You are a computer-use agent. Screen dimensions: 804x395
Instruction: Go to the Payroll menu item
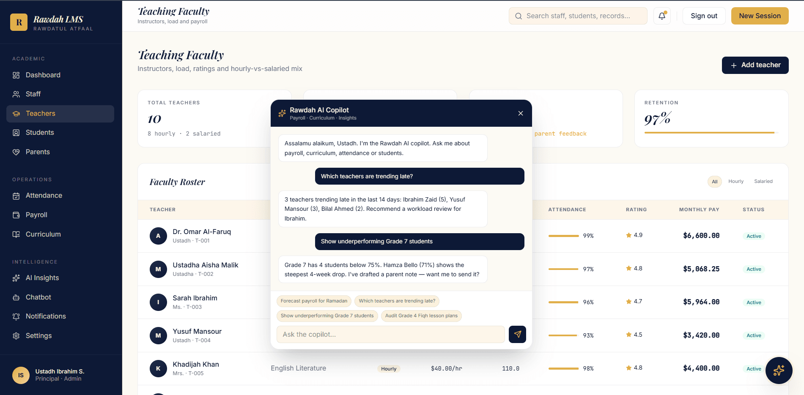60,215
